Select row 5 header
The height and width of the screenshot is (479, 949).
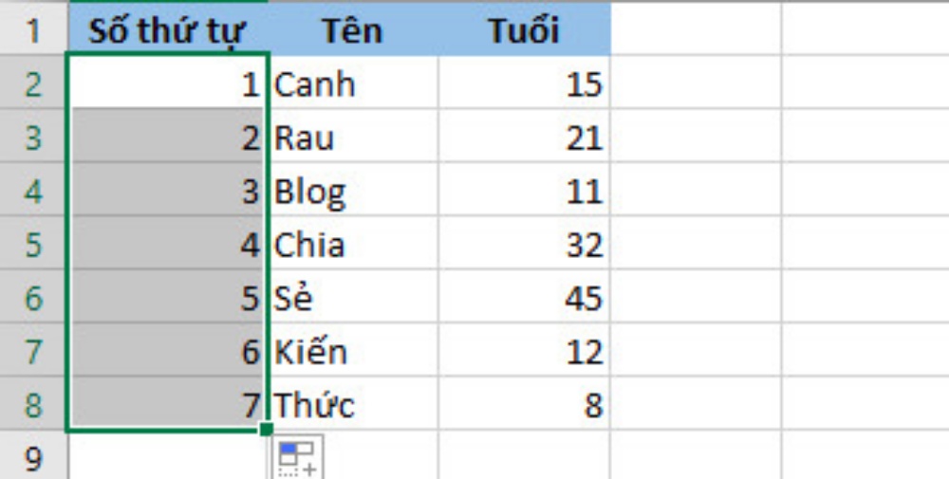click(x=34, y=246)
